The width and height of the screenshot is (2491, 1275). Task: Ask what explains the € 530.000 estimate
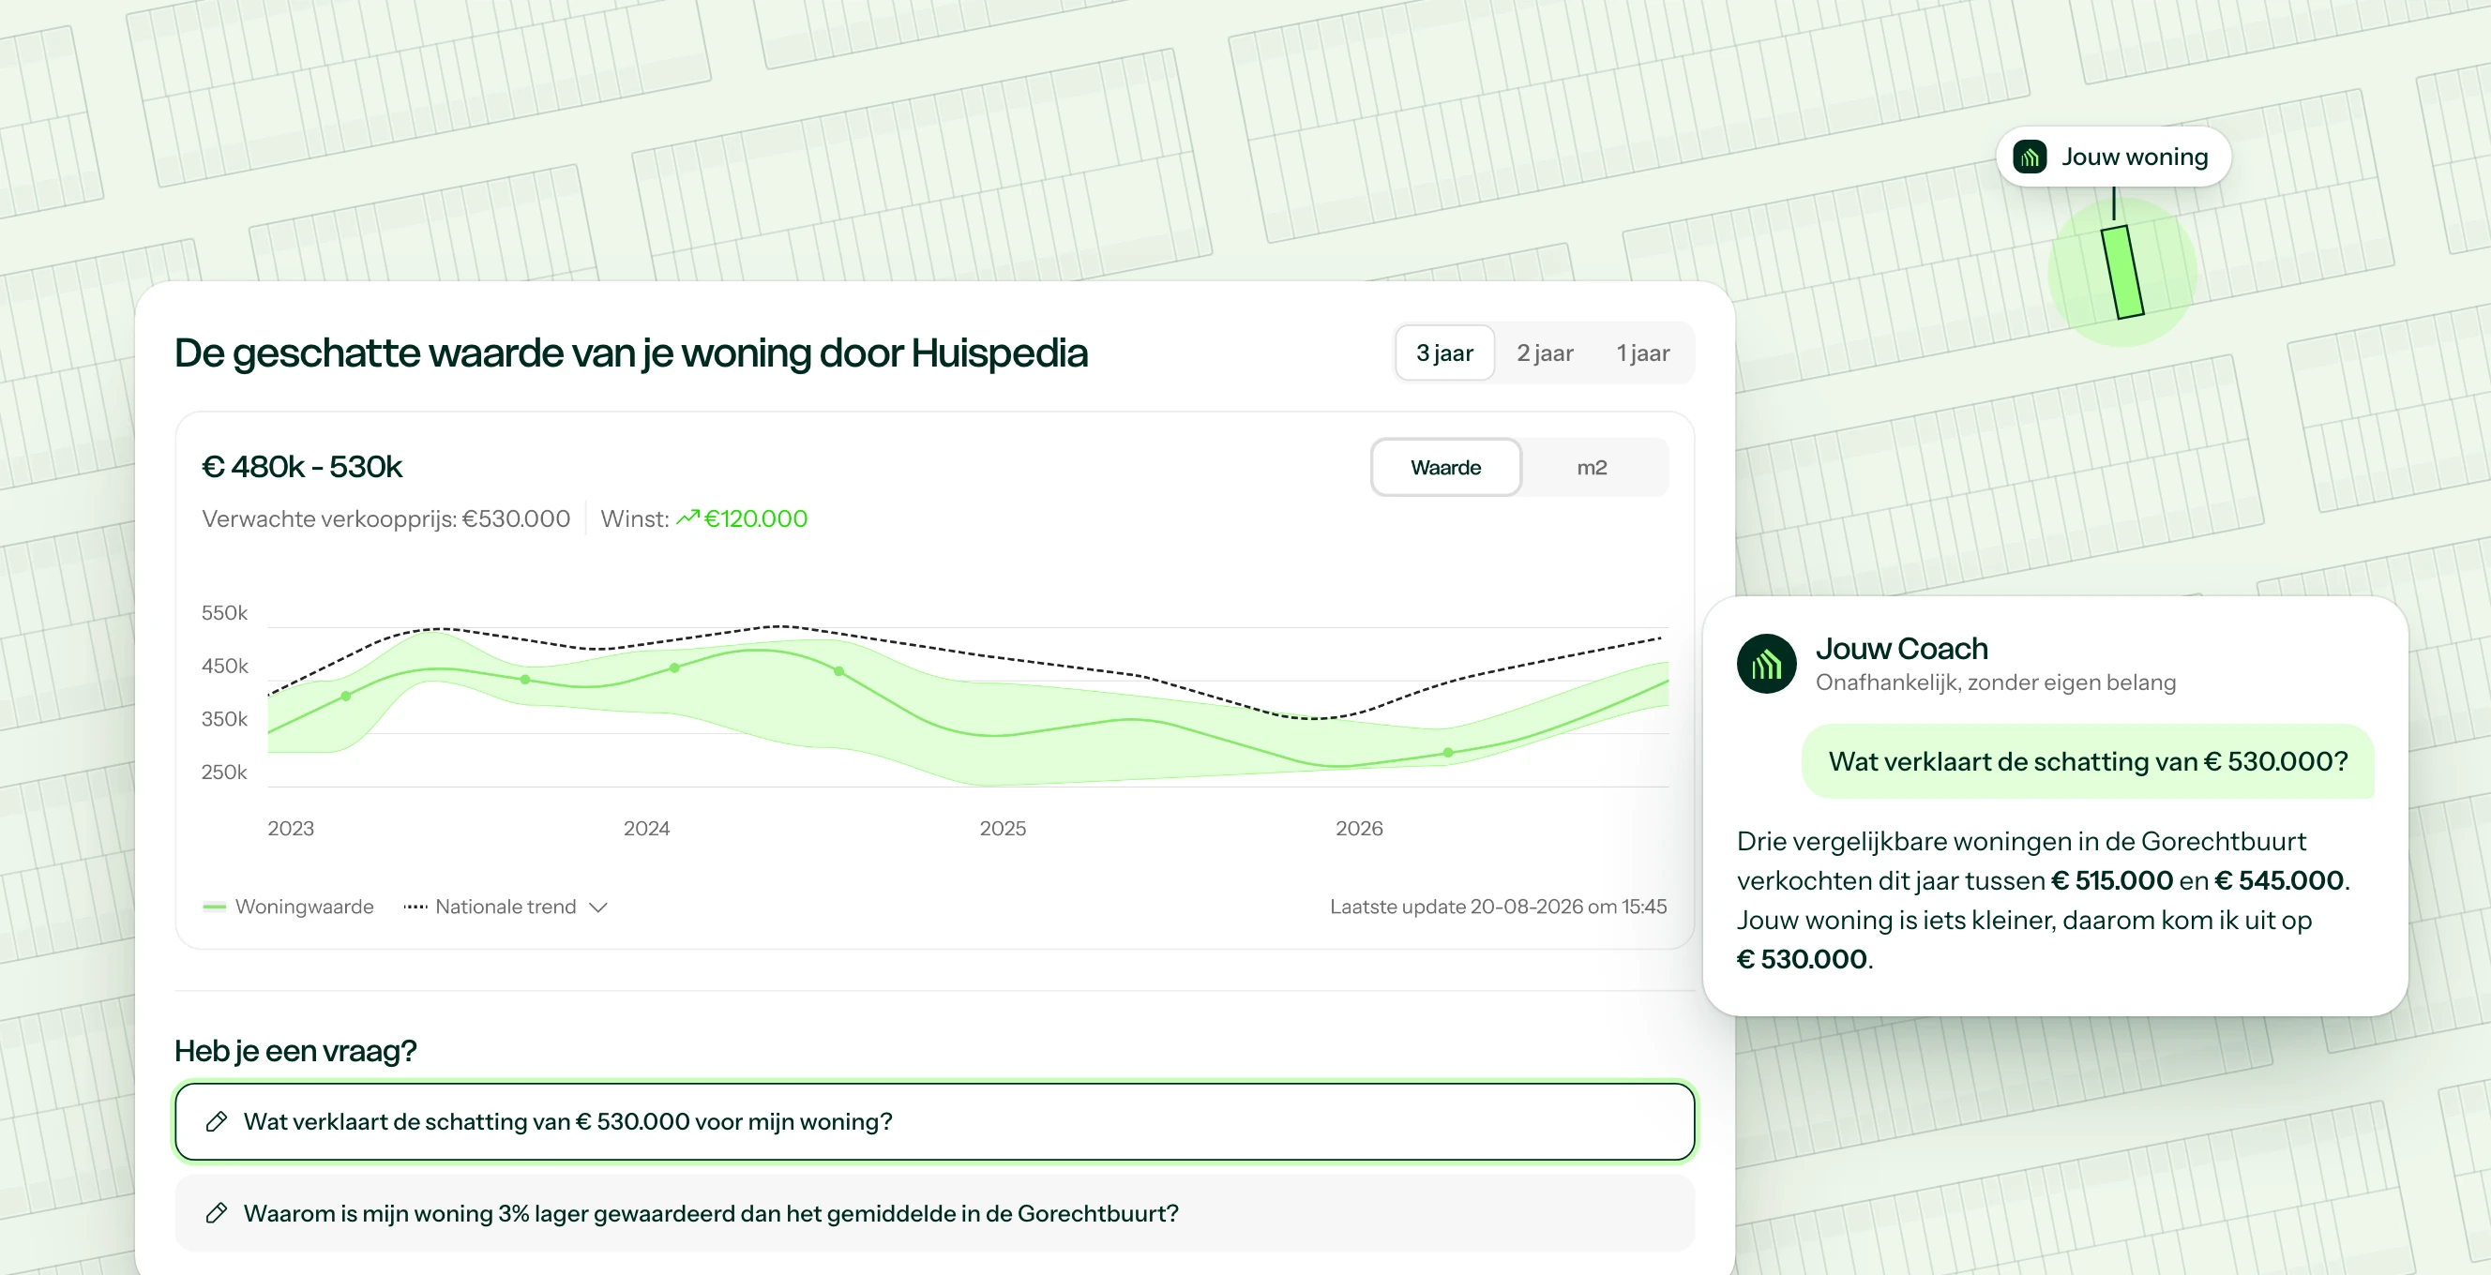pyautogui.click(x=934, y=1121)
